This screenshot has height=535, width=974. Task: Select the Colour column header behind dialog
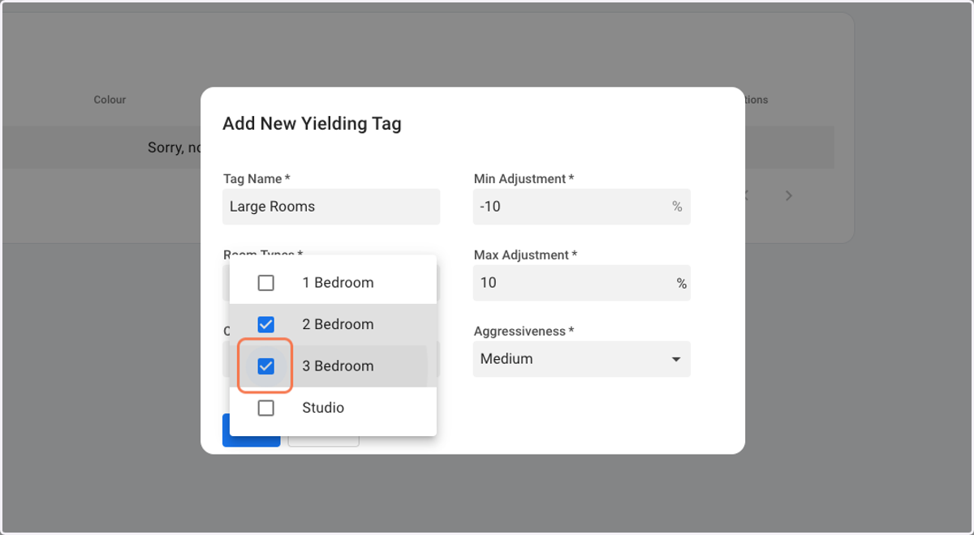pos(110,100)
